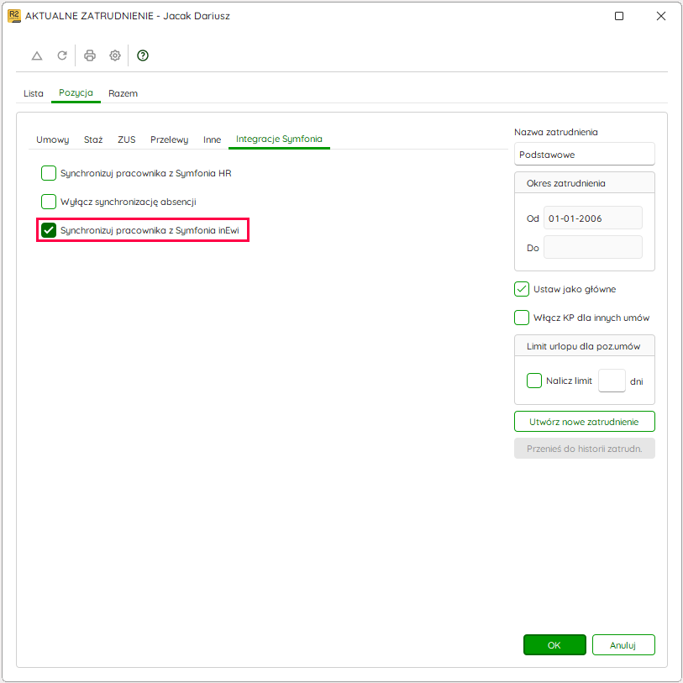The height and width of the screenshot is (683, 683).
Task: Click the Okres zatrudnienia header text
Action: tap(566, 183)
